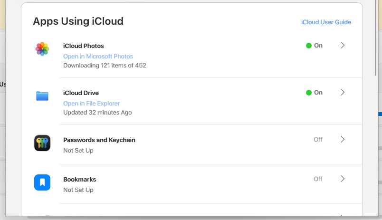
Task: Click the blue iCloud Drive folder icon
Action: point(42,96)
